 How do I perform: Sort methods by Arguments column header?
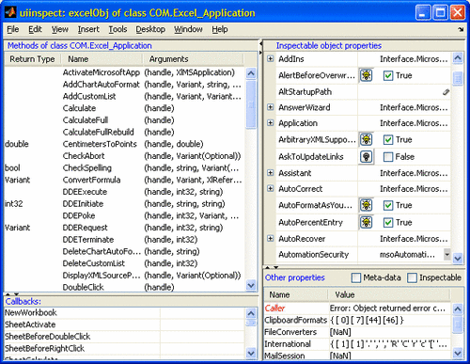(x=193, y=59)
